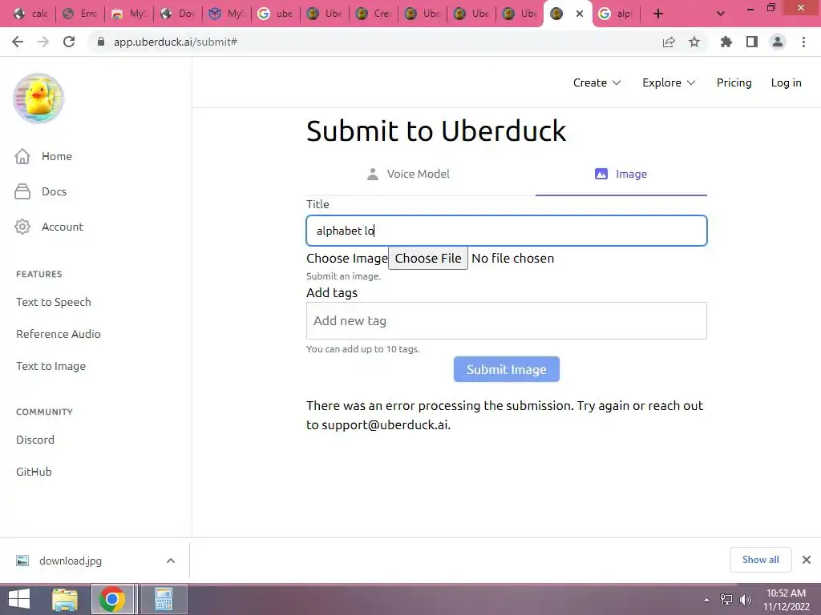
Task: Bookmark this page with star
Action: tap(694, 42)
